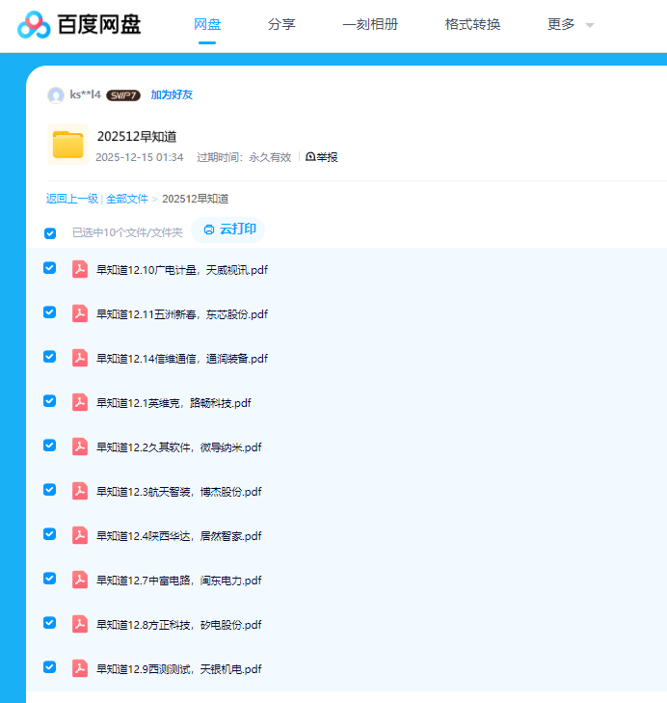The image size is (667, 703).
Task: Open the 一刻相册 tab
Action: click(x=370, y=24)
